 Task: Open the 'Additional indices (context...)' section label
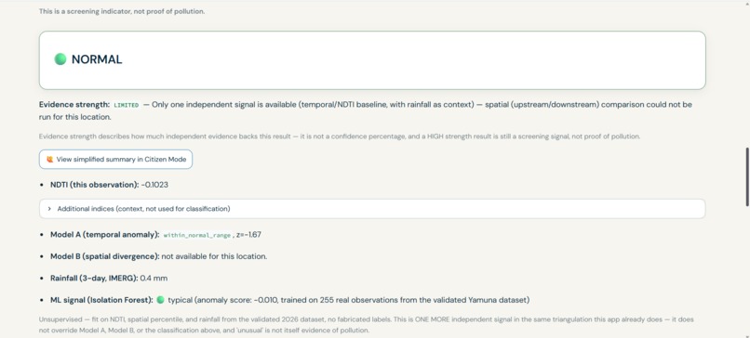(143, 209)
